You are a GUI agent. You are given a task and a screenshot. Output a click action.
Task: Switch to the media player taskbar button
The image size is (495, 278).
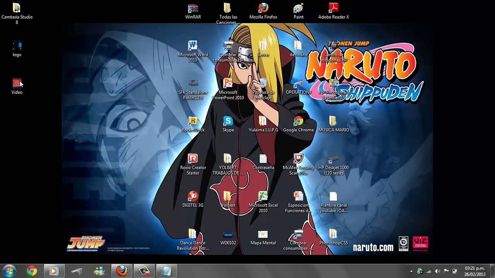[x=54, y=271]
